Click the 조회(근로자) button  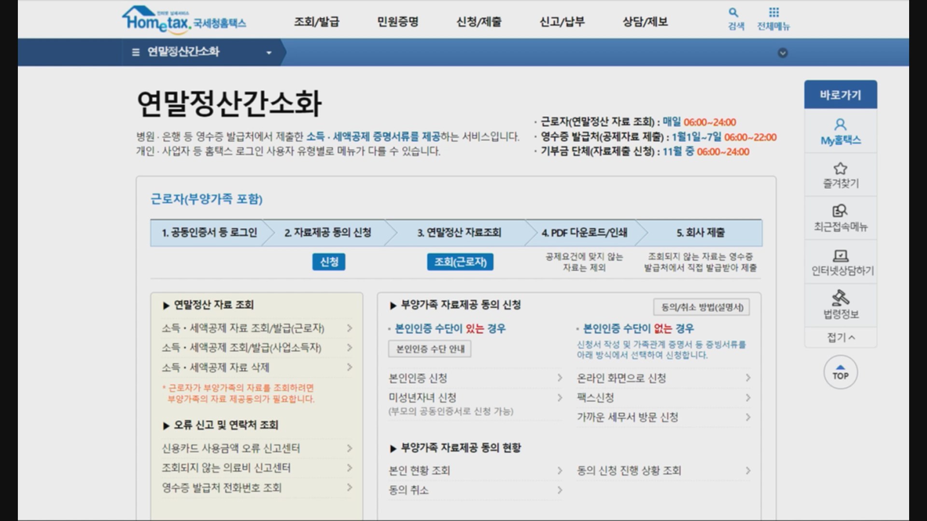pyautogui.click(x=460, y=261)
